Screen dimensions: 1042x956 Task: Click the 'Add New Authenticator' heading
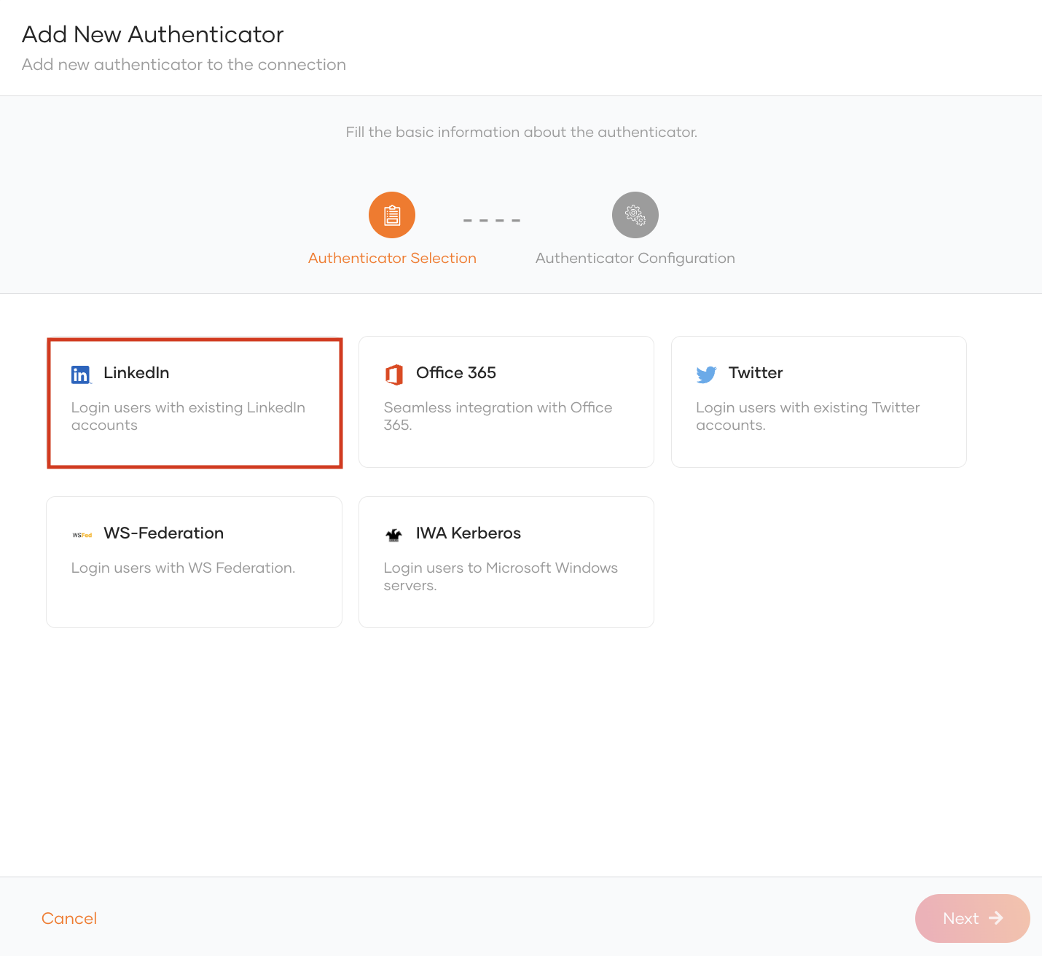[153, 34]
